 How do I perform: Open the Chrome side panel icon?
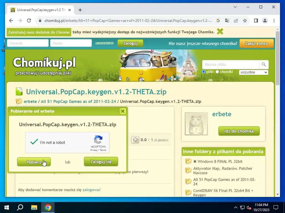[256, 21]
